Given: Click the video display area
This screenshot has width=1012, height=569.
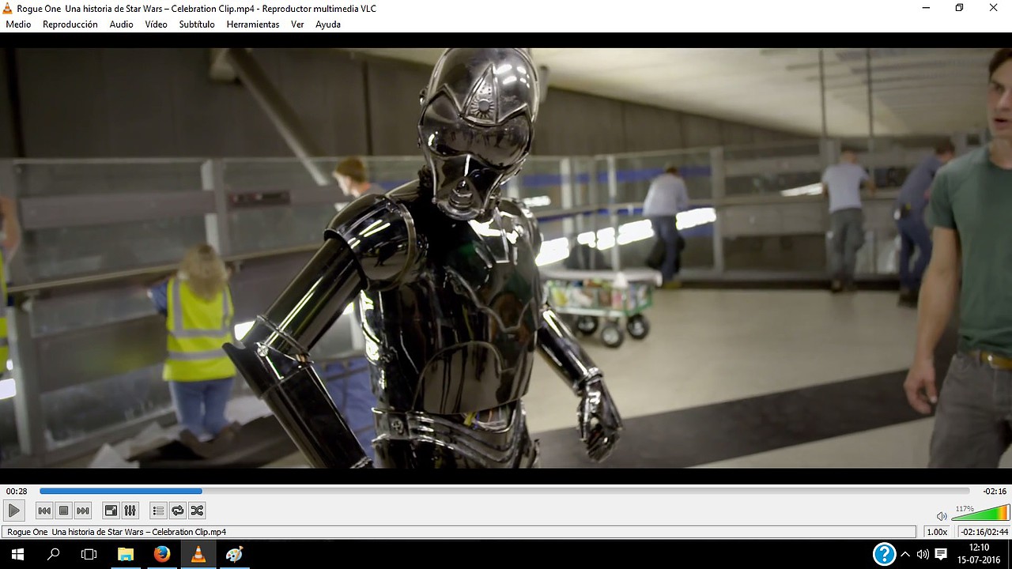Looking at the screenshot, I should [506, 258].
